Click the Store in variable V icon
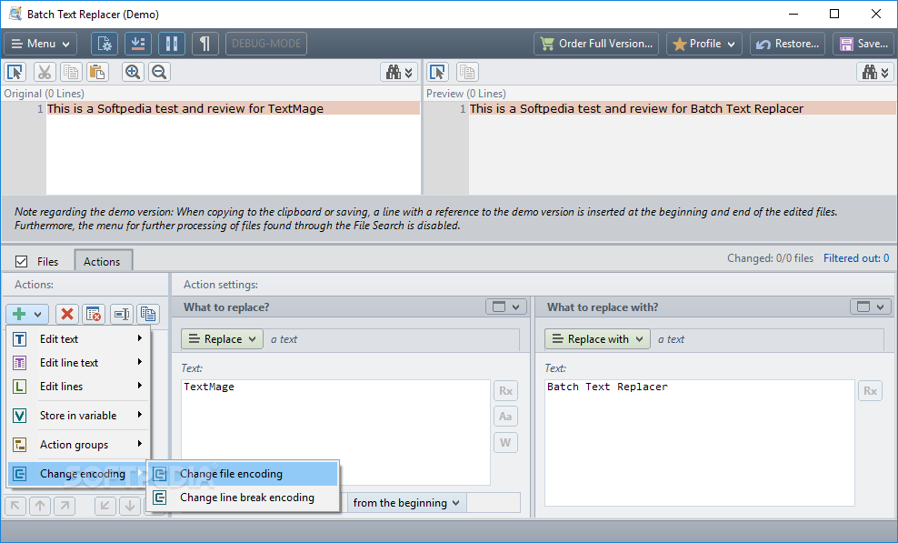This screenshot has height=543, width=898. 19,415
